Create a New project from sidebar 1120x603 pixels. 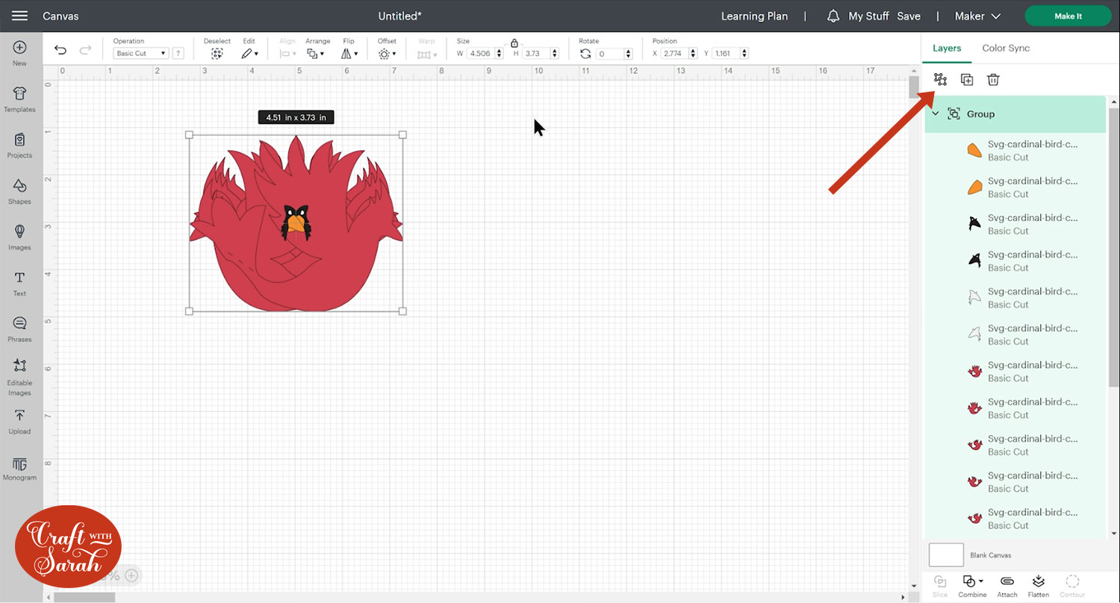19,53
